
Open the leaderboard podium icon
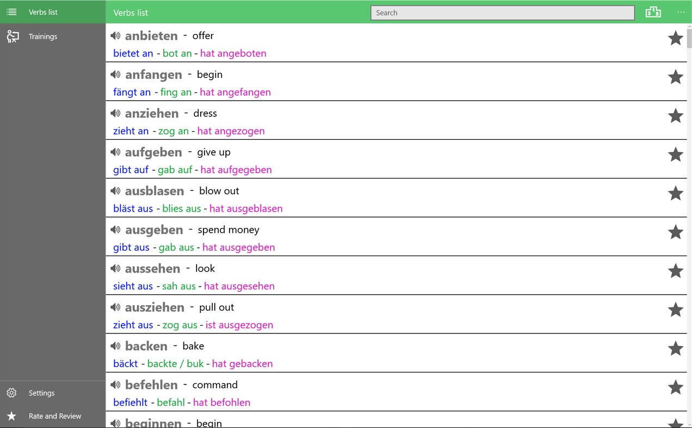click(x=653, y=11)
